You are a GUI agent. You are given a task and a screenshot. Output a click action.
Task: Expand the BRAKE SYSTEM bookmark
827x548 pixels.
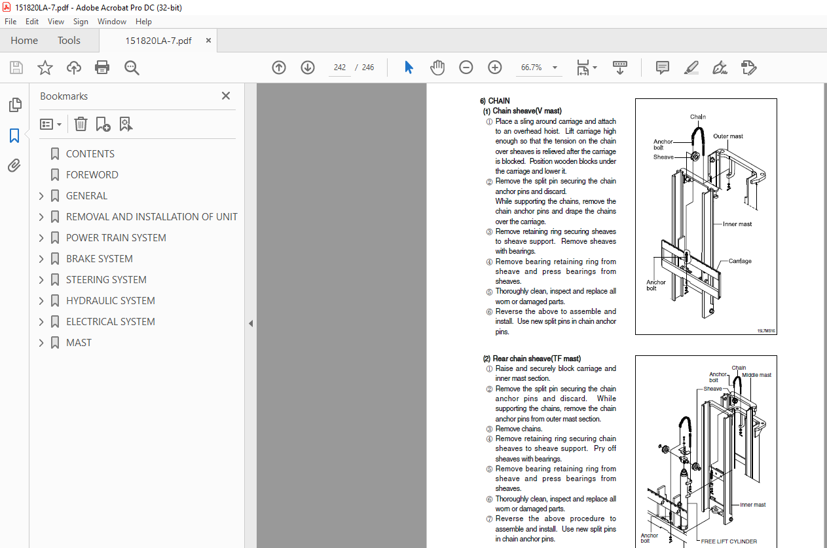[x=41, y=259]
